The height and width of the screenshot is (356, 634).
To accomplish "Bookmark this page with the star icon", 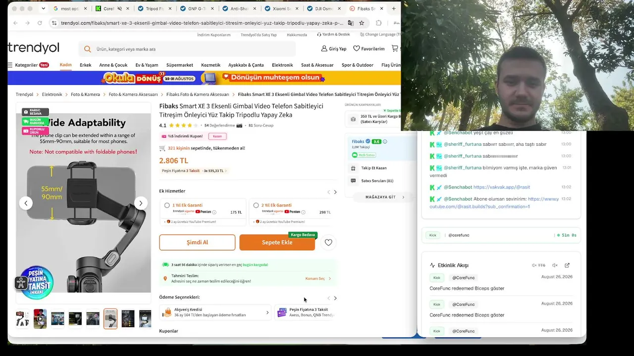I will pos(362,23).
